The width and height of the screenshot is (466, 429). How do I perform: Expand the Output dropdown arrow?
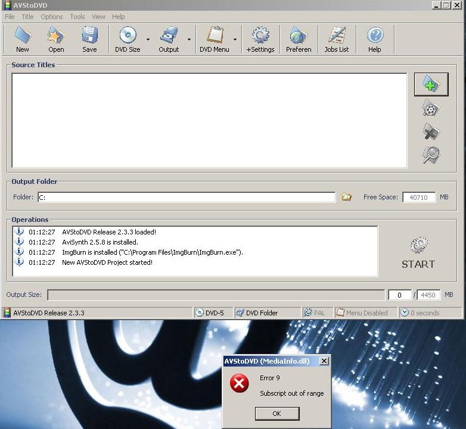point(189,39)
